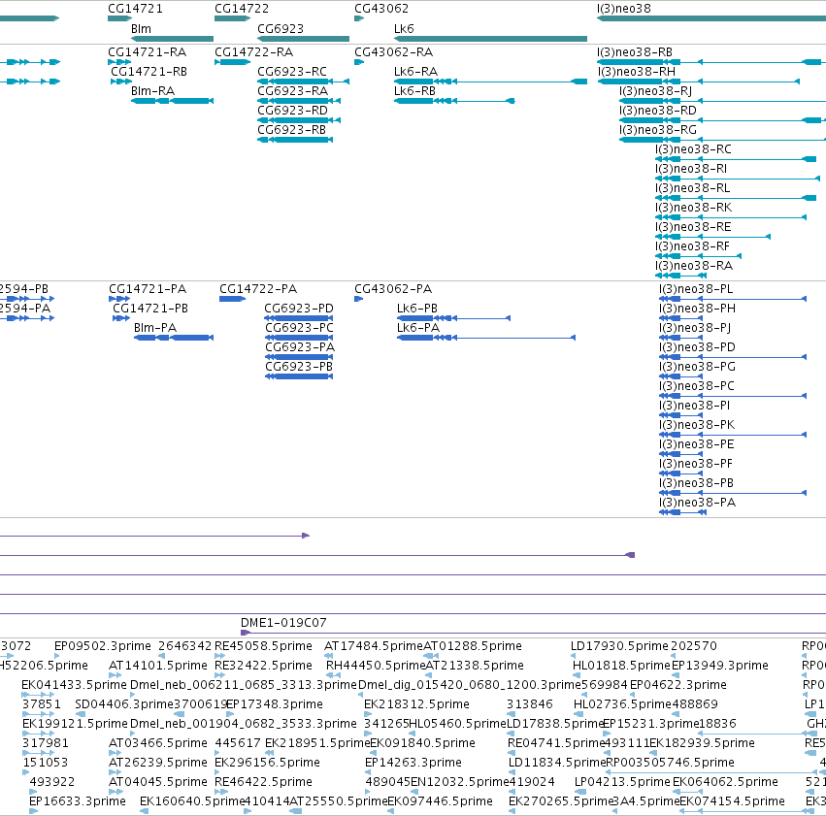Open protein Lk6-PB
This screenshot has width=826, height=816.
417,309
